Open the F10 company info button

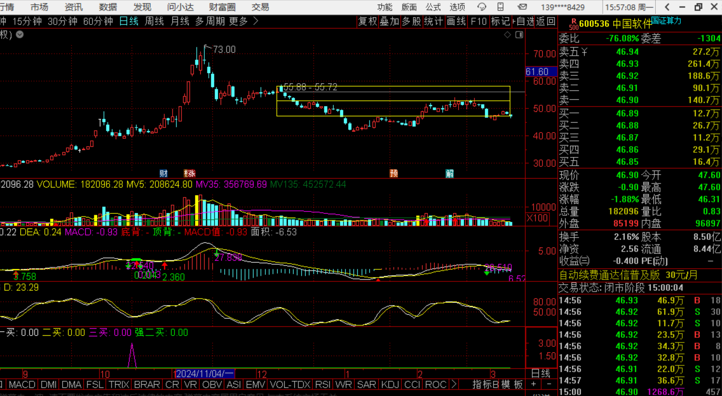[479, 21]
